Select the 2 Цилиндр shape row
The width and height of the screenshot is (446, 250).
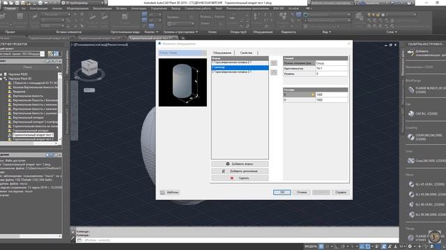[240, 67]
